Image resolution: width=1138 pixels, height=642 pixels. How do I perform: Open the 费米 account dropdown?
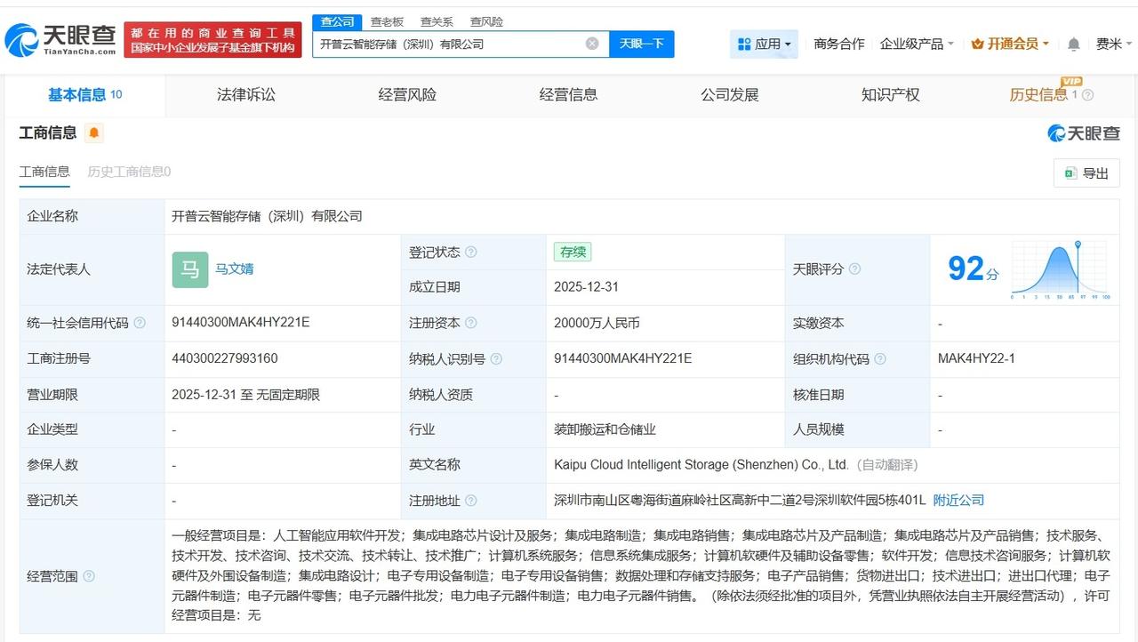coord(1113,43)
